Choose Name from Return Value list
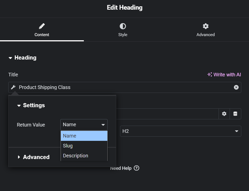249x191 pixels. (84, 136)
